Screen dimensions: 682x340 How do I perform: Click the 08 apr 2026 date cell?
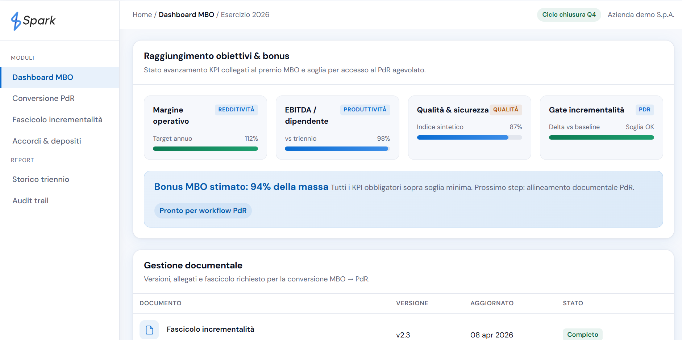[x=492, y=335]
